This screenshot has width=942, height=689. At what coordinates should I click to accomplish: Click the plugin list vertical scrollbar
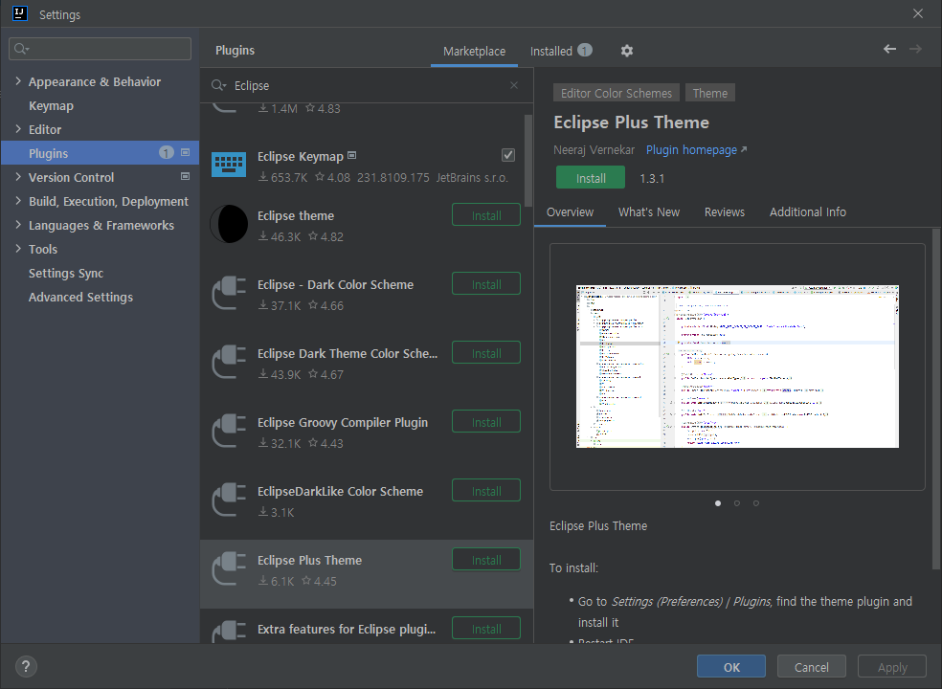[x=528, y=161]
